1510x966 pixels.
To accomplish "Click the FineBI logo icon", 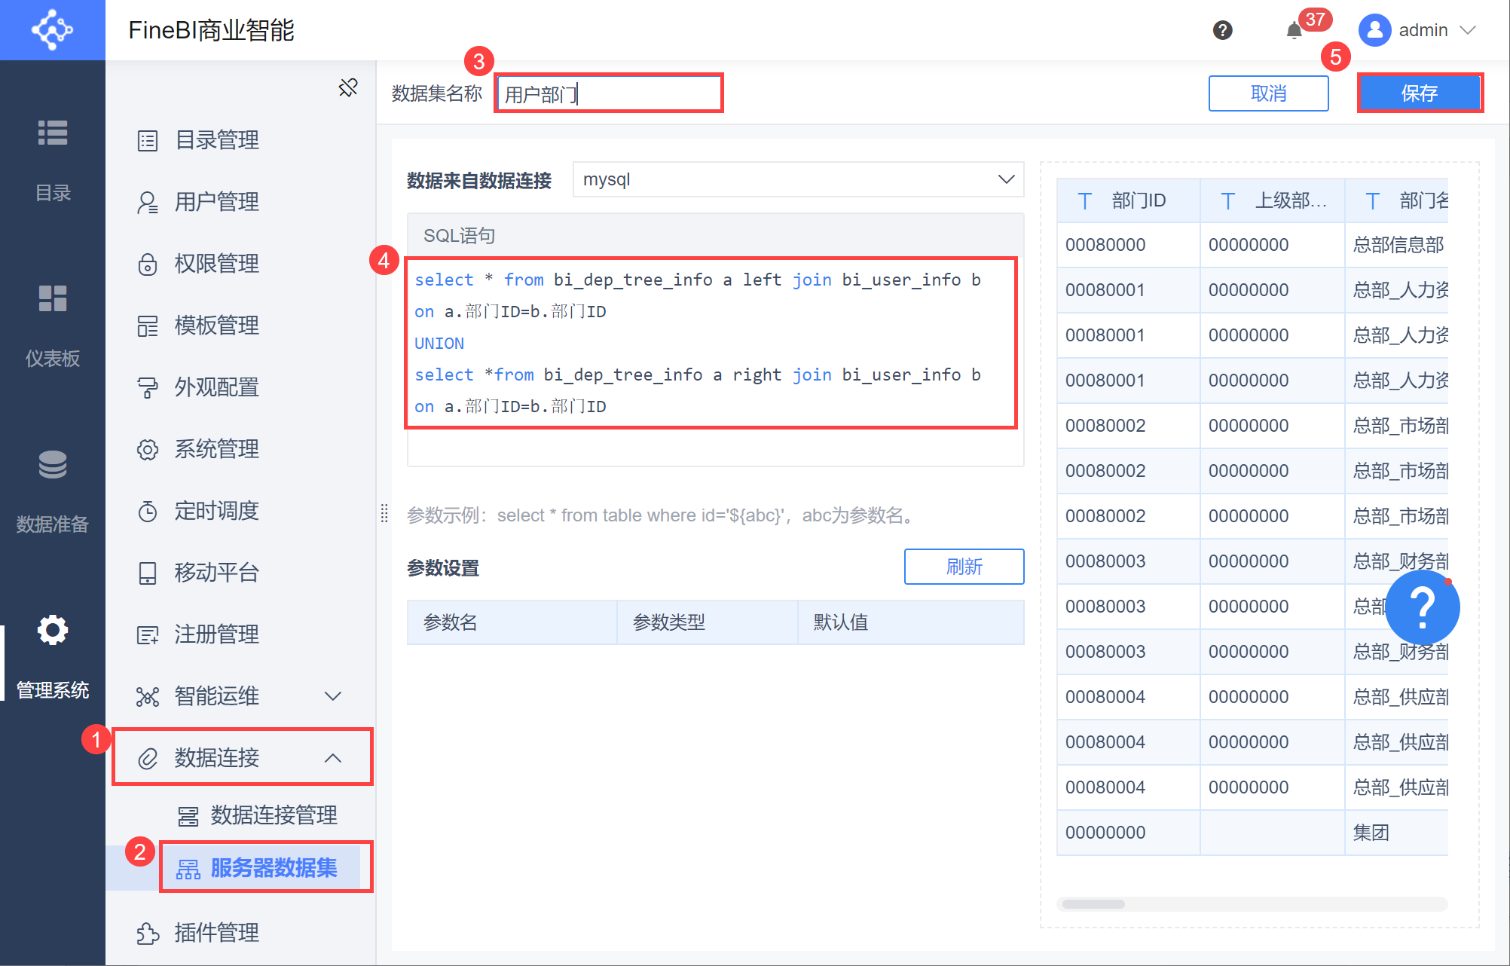I will click(52, 30).
